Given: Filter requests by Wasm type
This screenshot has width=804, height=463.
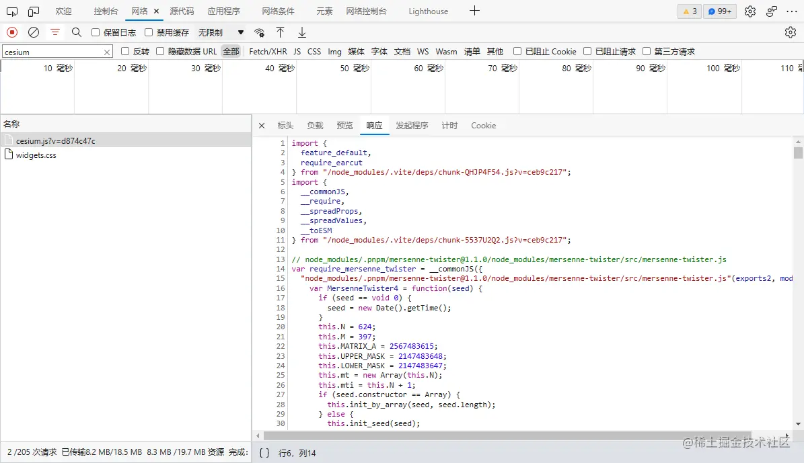Looking at the screenshot, I should point(446,51).
